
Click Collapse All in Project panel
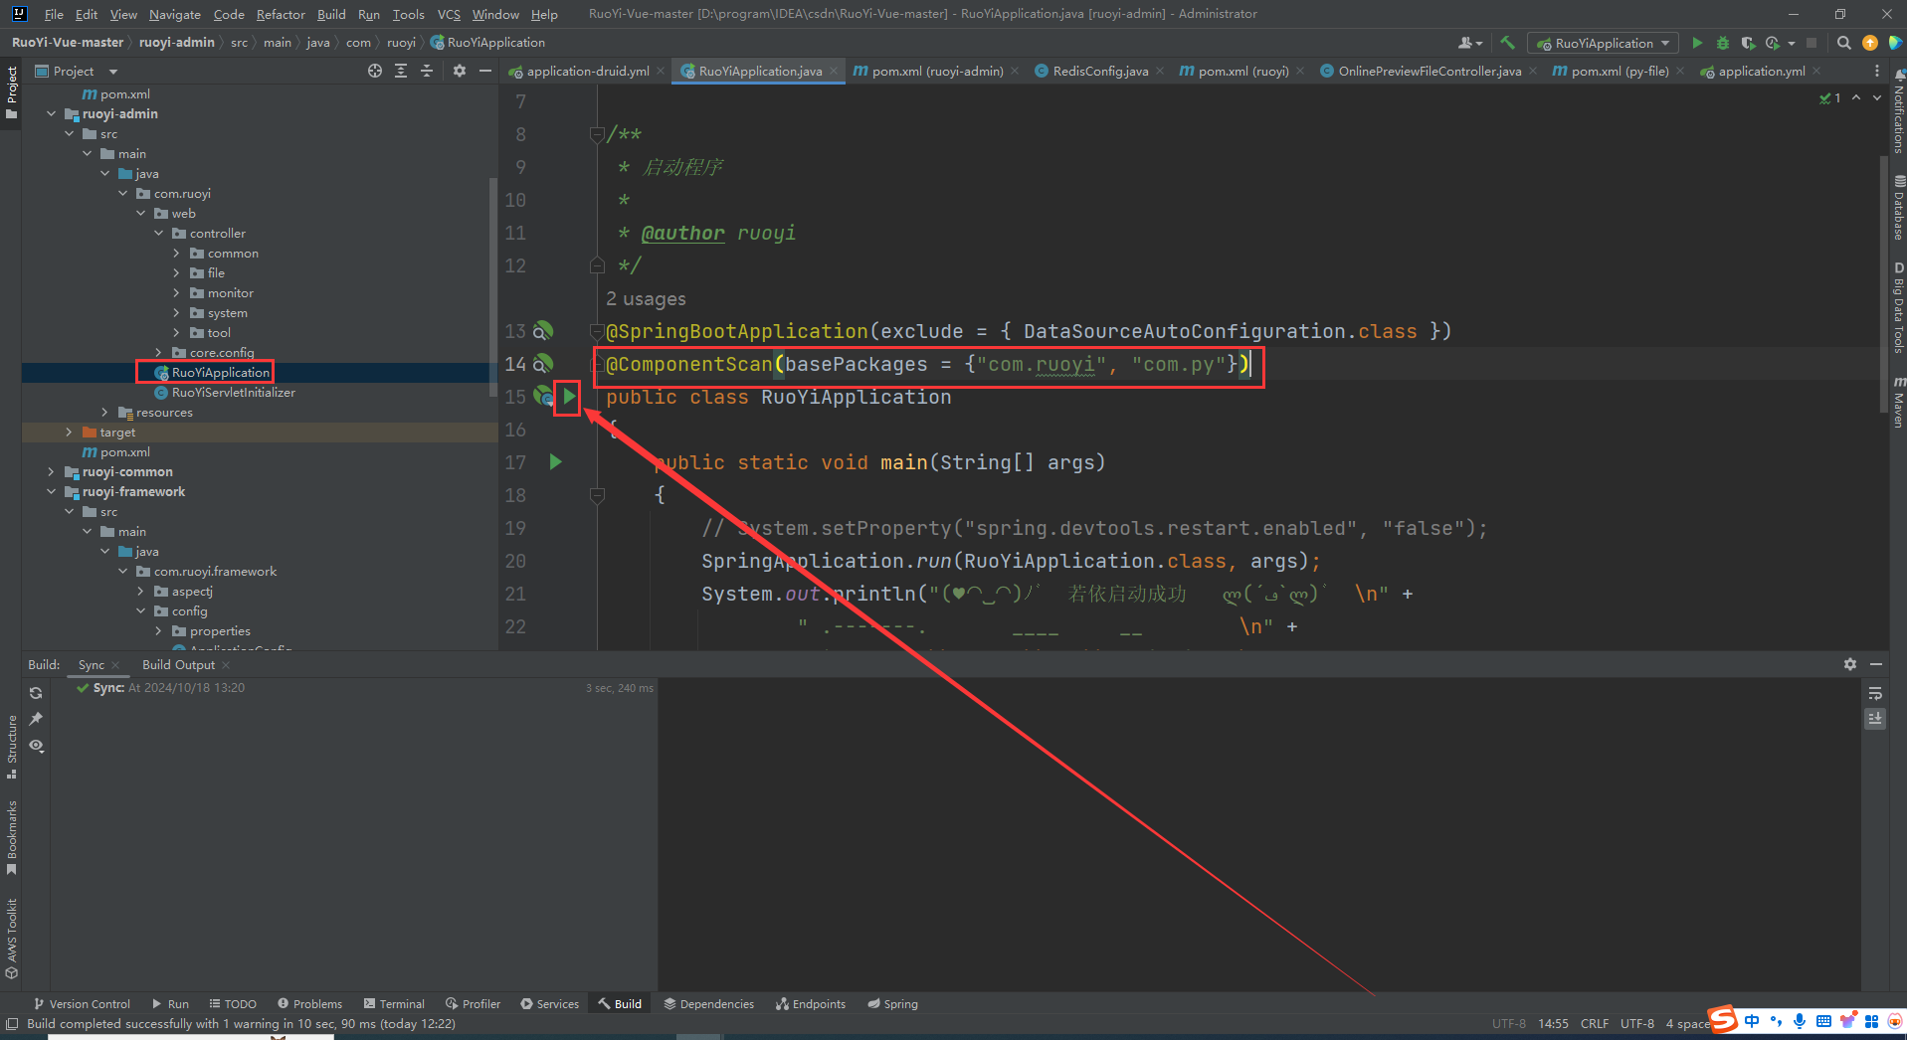click(x=427, y=71)
